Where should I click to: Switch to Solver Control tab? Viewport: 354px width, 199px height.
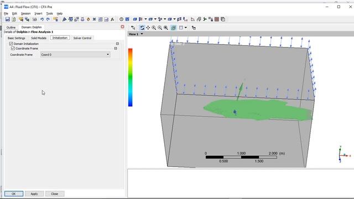click(82, 38)
